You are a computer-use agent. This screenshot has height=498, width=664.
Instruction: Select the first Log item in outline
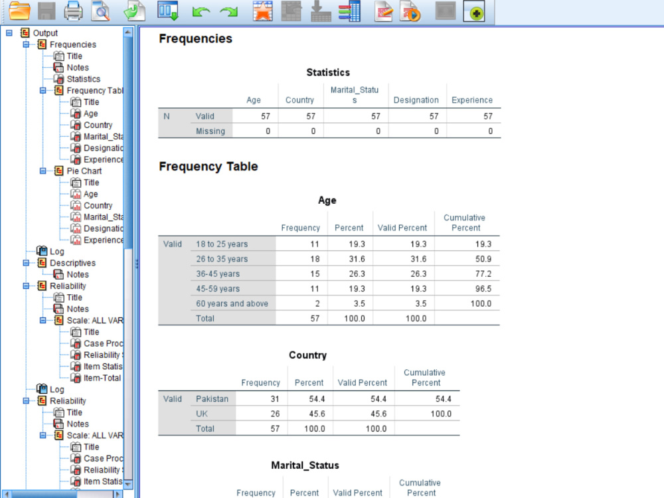[56, 252]
